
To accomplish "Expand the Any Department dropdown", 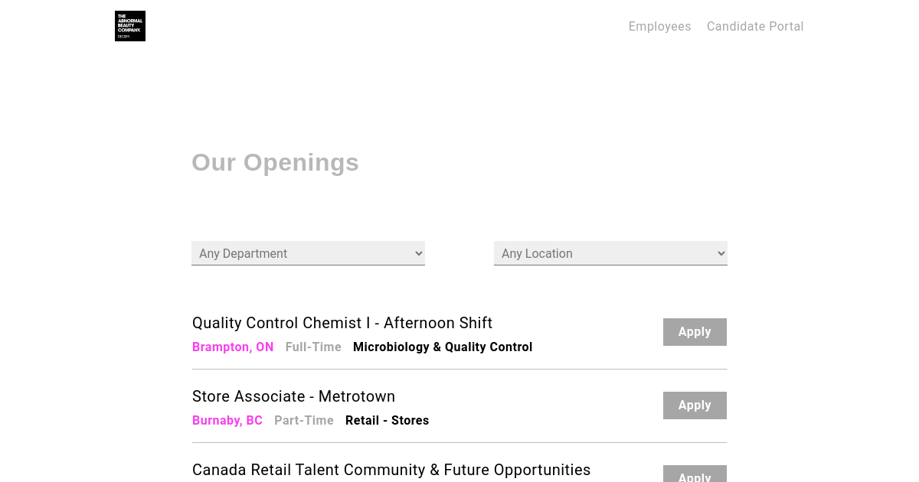I will coord(308,253).
